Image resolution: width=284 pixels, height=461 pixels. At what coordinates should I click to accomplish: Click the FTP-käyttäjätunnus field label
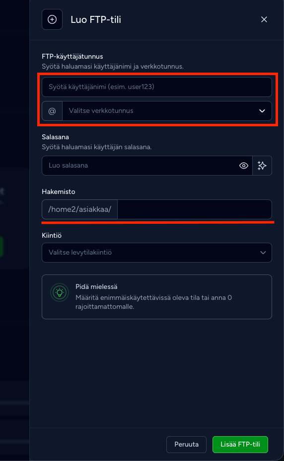click(72, 57)
